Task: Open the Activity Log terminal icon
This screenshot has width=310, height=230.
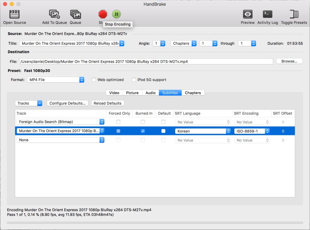Action: coord(267,14)
